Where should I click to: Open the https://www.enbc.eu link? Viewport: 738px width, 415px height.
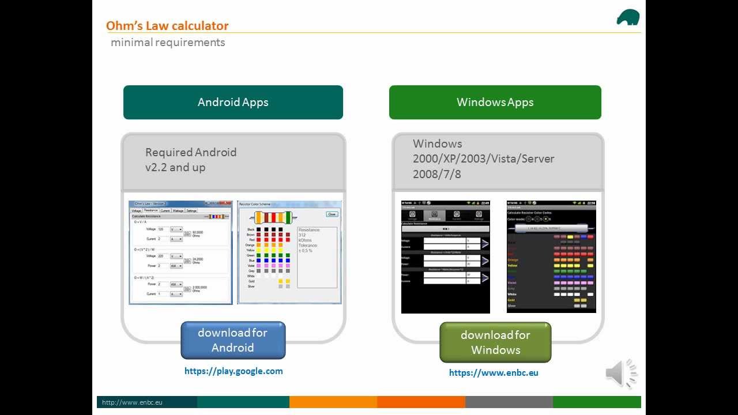click(494, 373)
